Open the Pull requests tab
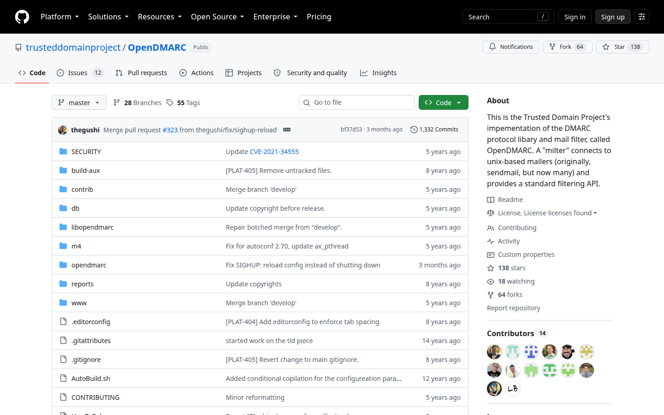The image size is (664, 415). click(141, 73)
